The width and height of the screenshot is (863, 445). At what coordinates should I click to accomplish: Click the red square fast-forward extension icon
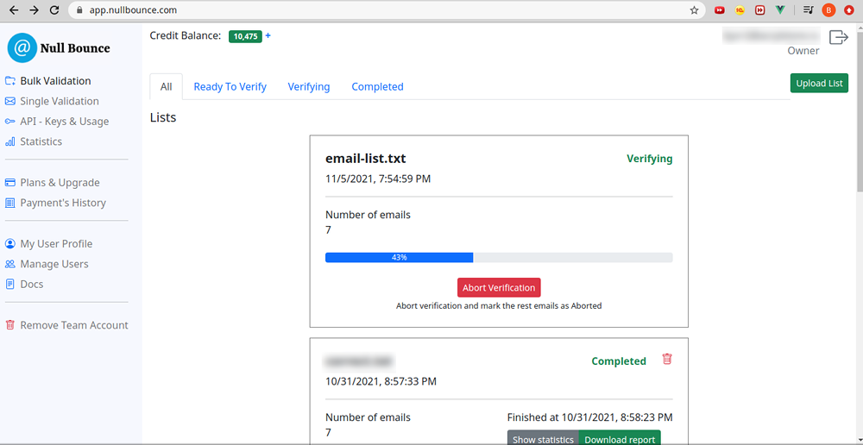(x=760, y=9)
